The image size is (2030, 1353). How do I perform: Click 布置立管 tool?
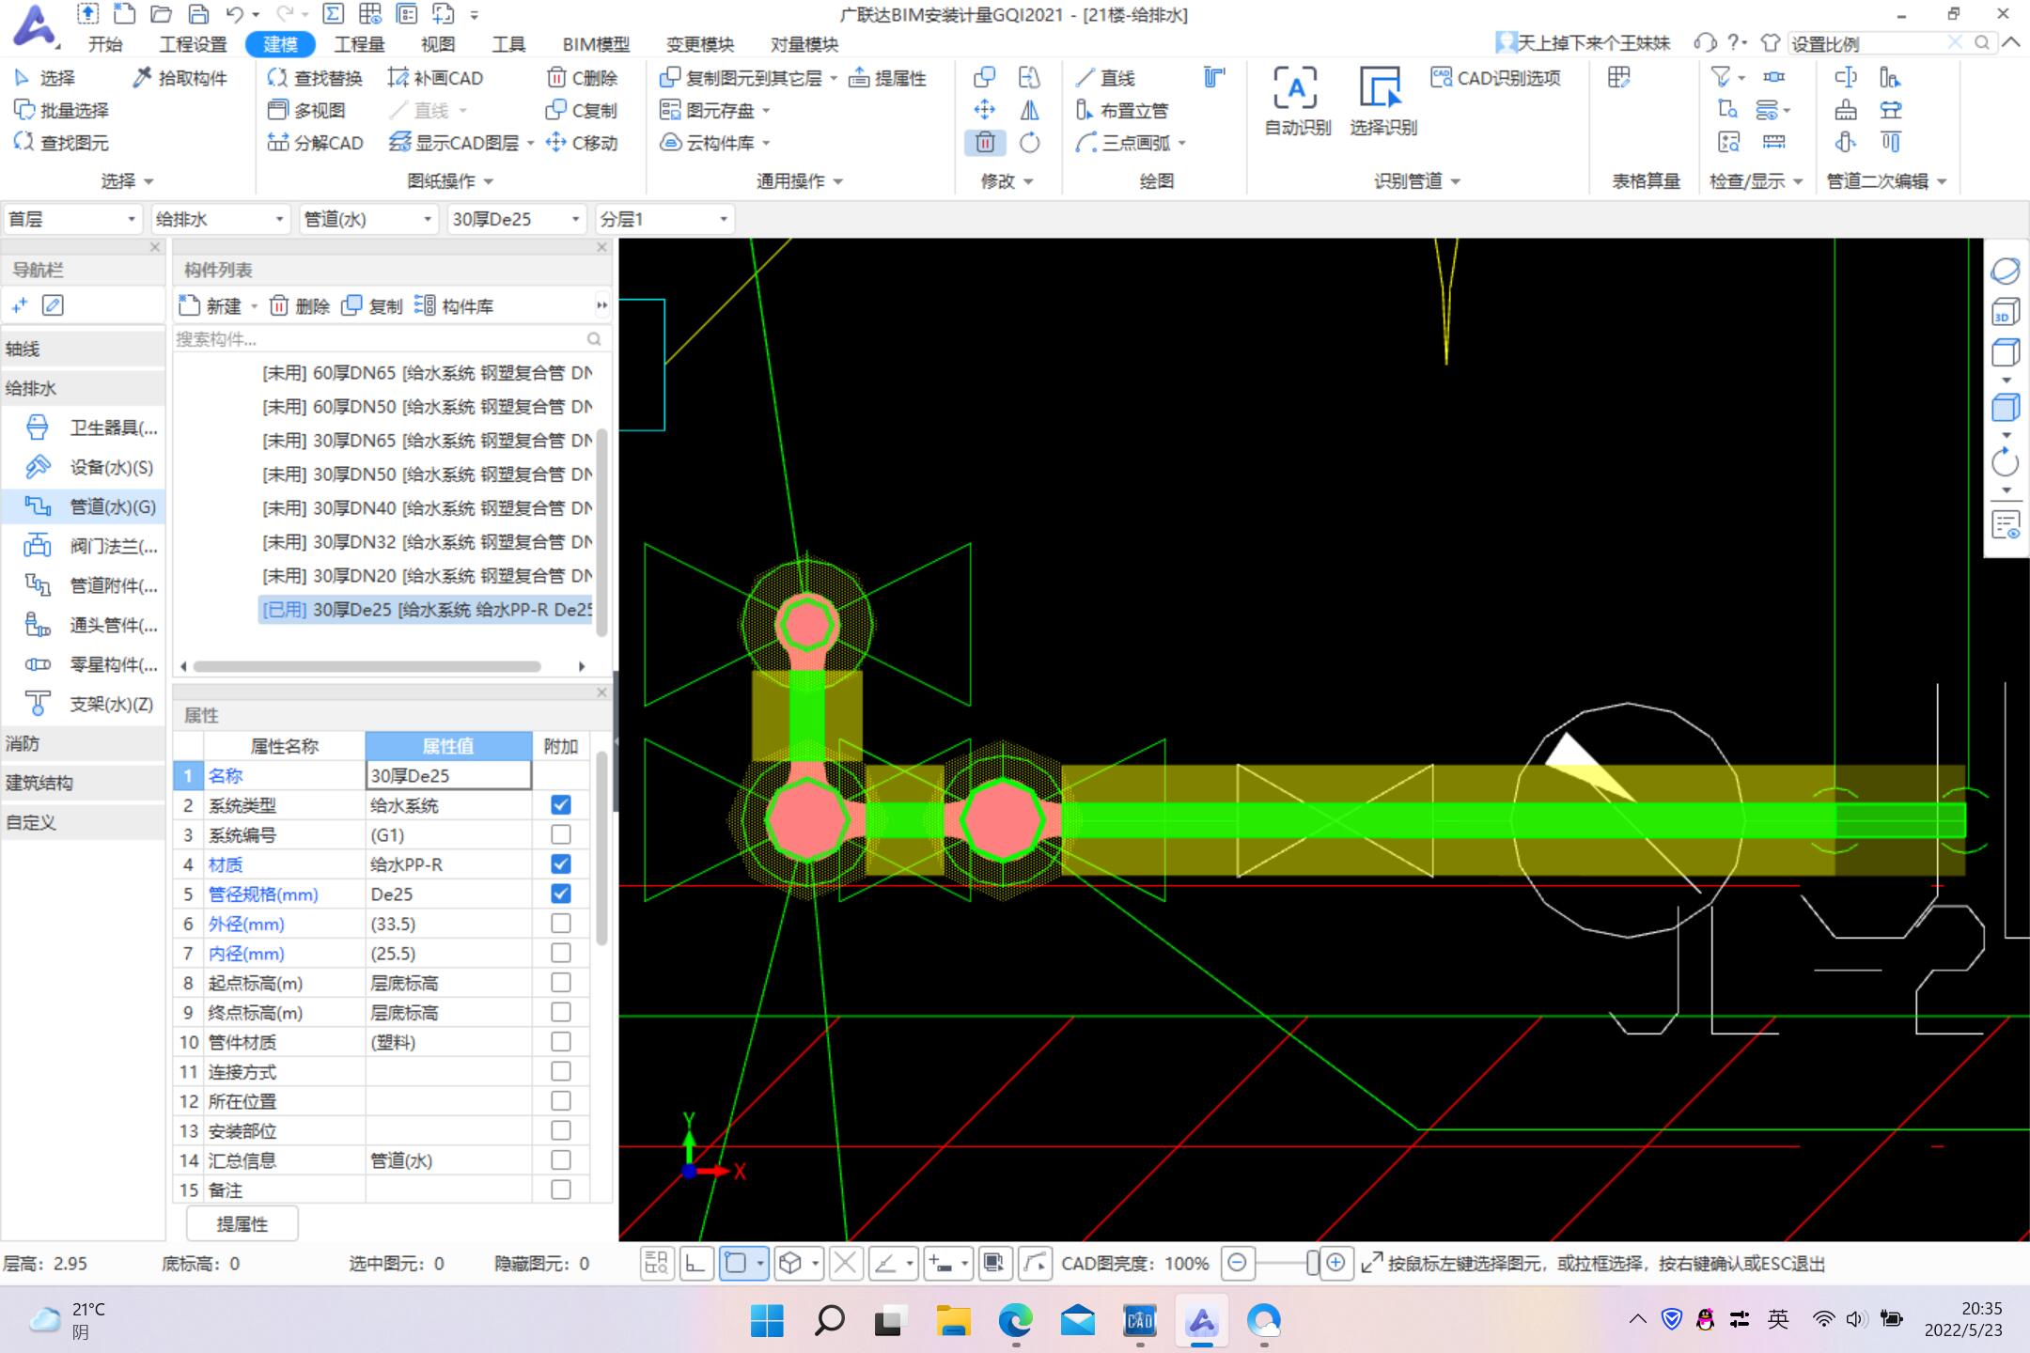click(x=1123, y=111)
